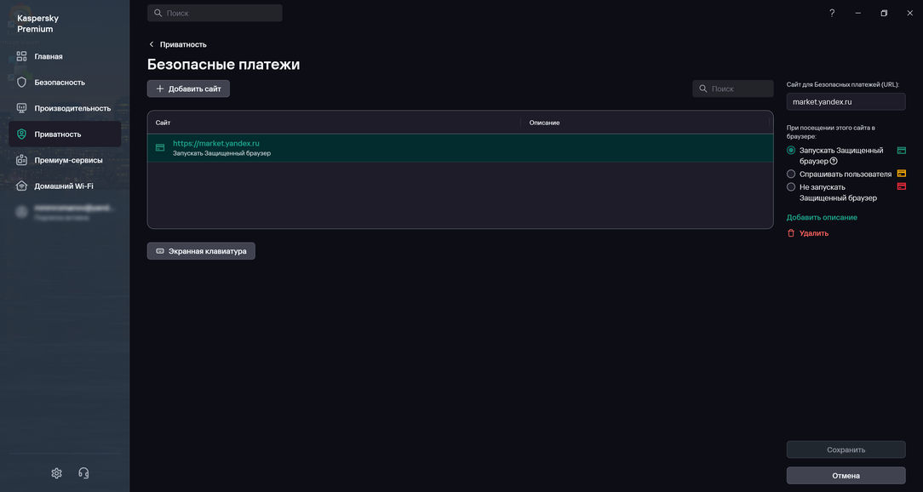Select the https://market.yandex.ru row

461,148
